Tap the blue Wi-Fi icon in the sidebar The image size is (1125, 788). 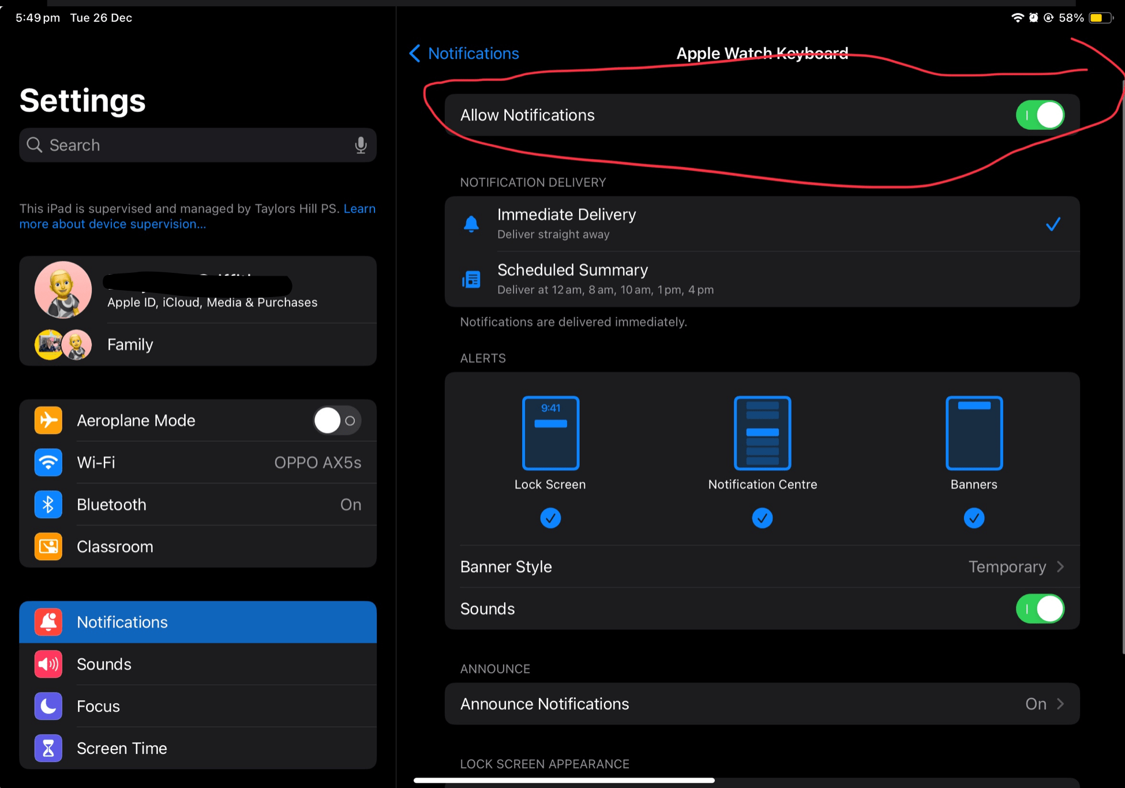[48, 462]
